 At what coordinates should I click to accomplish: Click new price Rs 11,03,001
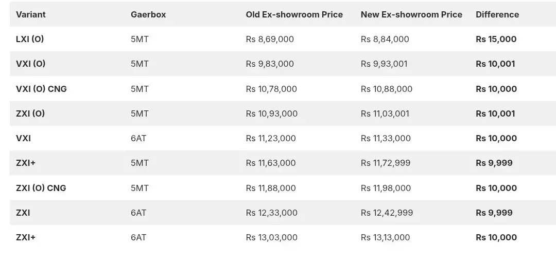[385, 113]
